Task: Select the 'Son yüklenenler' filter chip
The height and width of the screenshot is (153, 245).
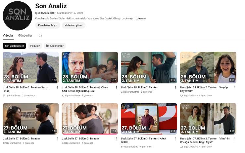Action: (14, 46)
